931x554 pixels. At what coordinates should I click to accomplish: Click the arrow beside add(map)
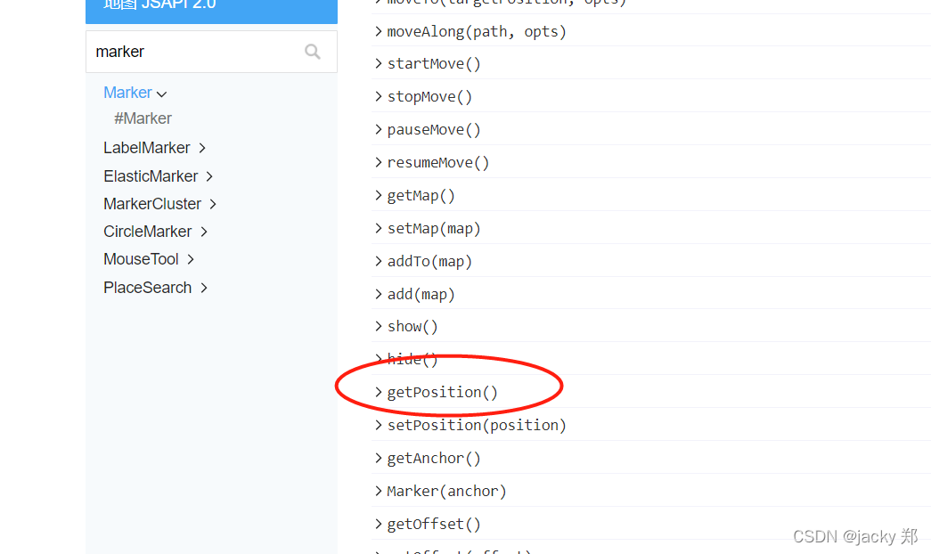coord(379,294)
